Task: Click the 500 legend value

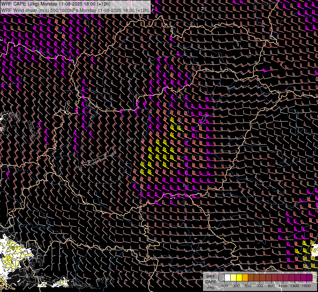Action: 248,286
